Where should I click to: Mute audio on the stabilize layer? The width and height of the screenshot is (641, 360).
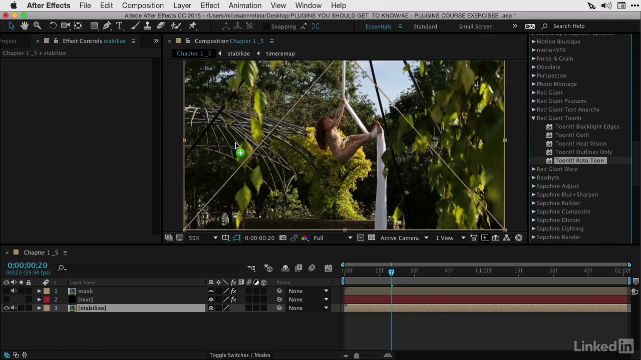coord(14,308)
